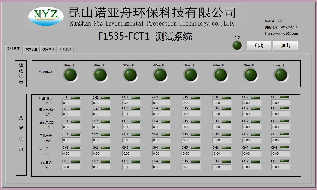317x190 pixels.
Task: Click the CH7 status LED in LED周期 row
Action: pyautogui.click(x=256, y=162)
